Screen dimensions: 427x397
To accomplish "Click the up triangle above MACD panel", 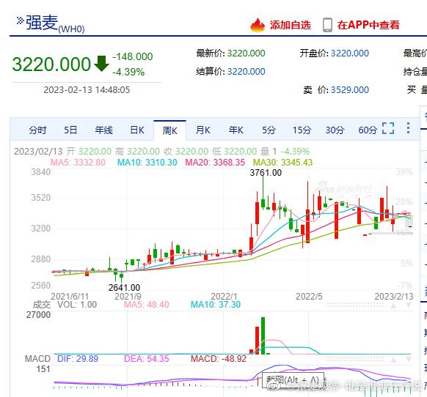I will tap(393, 360).
